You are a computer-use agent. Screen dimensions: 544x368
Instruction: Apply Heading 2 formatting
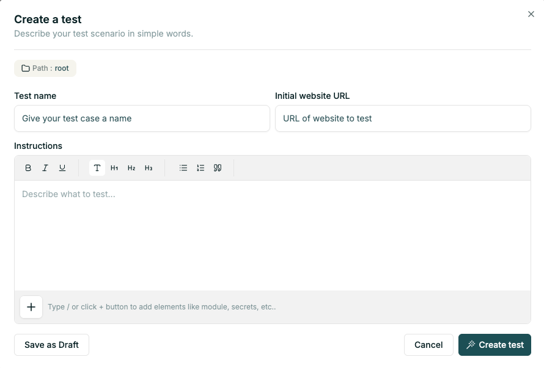[131, 168]
